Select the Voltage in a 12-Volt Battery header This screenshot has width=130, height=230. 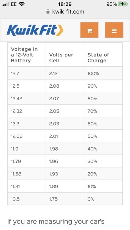point(27,55)
